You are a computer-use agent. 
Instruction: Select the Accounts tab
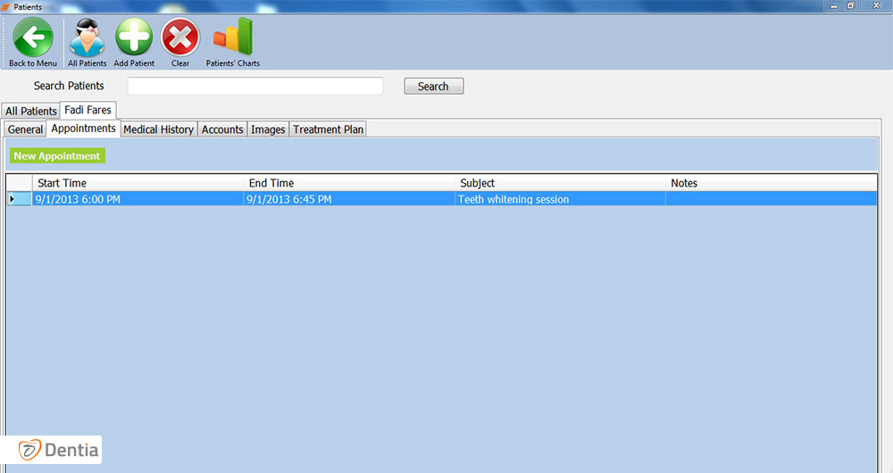pyautogui.click(x=222, y=129)
